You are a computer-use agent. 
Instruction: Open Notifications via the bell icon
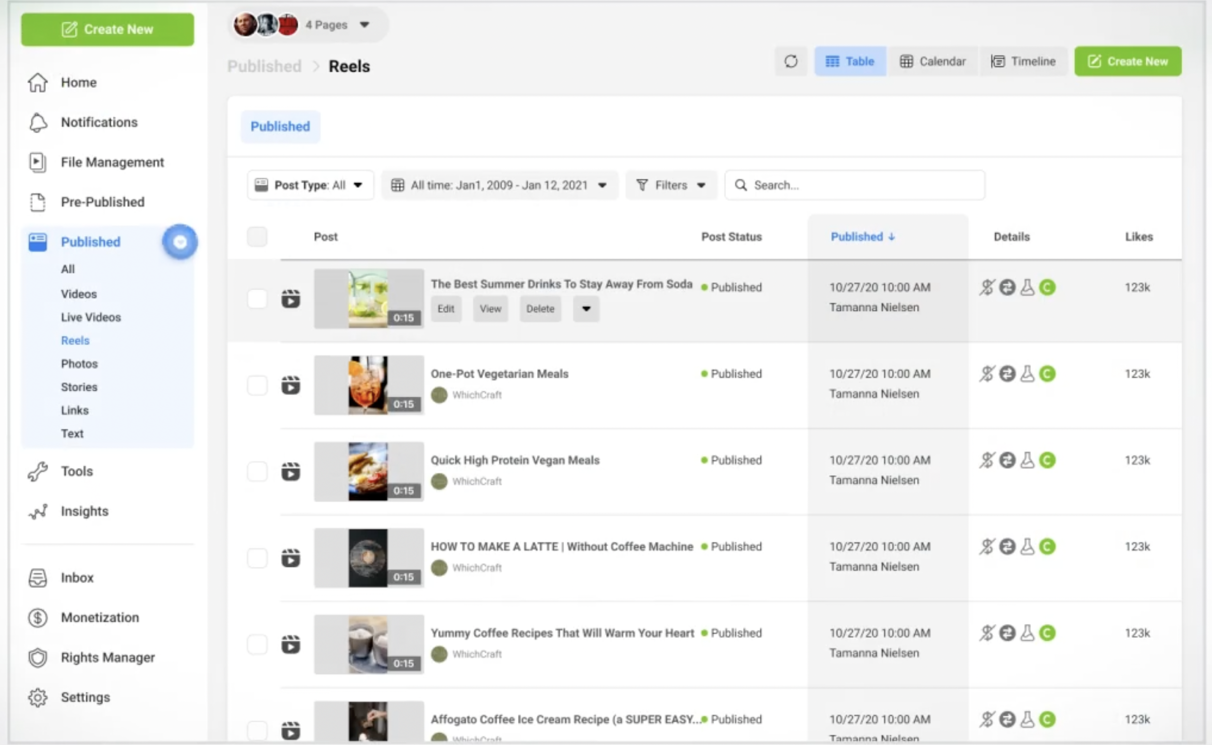(38, 123)
